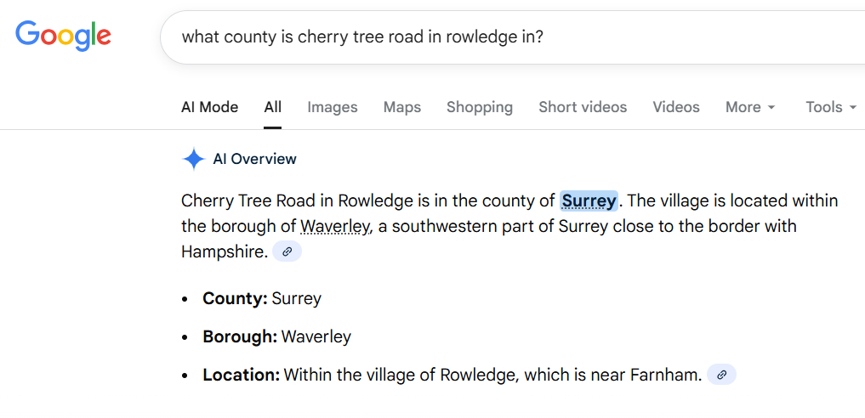865x418 pixels.
Task: Open the Short videos tab
Action: (x=583, y=107)
